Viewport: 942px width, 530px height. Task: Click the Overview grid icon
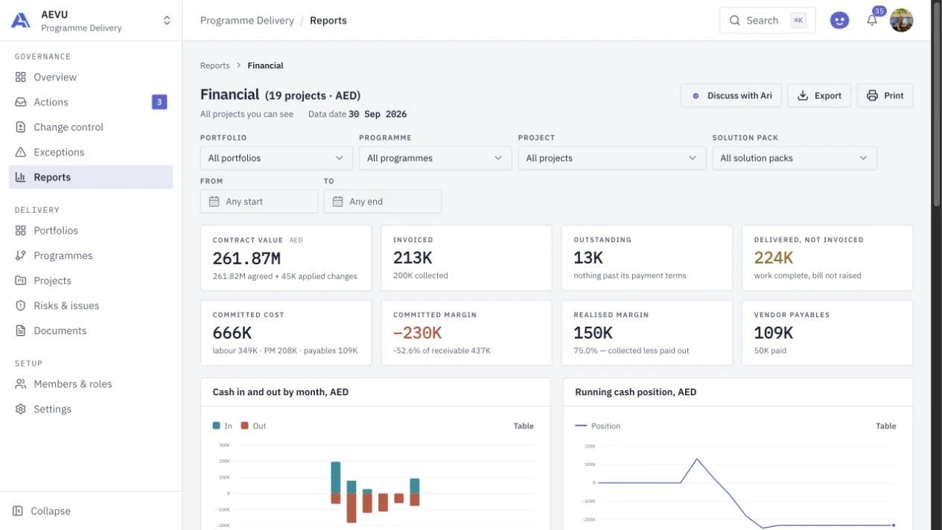coord(21,77)
